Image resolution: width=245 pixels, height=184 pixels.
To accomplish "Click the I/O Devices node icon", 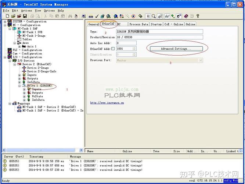I will 15,61.
